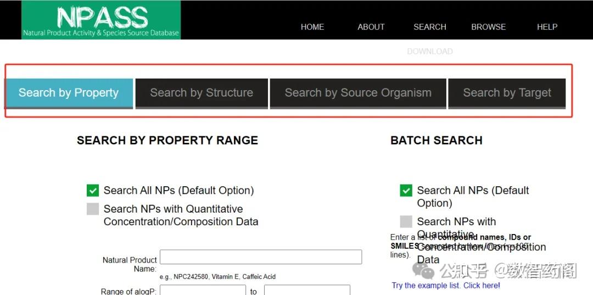Open the SEARCH navigation item
The width and height of the screenshot is (593, 295).
(430, 27)
